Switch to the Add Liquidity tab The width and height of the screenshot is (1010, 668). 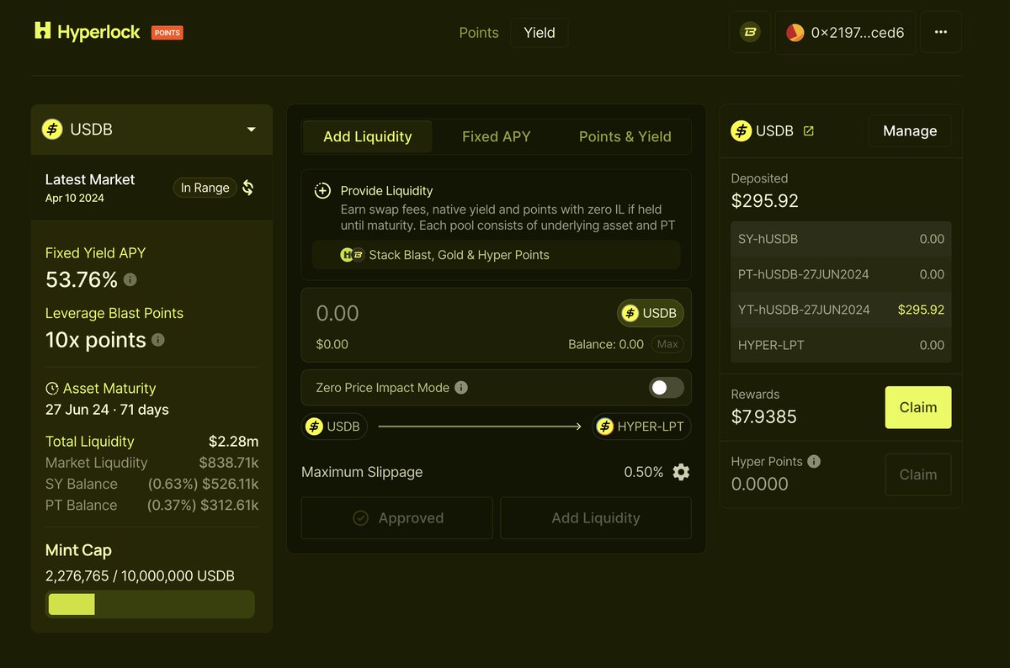(368, 136)
